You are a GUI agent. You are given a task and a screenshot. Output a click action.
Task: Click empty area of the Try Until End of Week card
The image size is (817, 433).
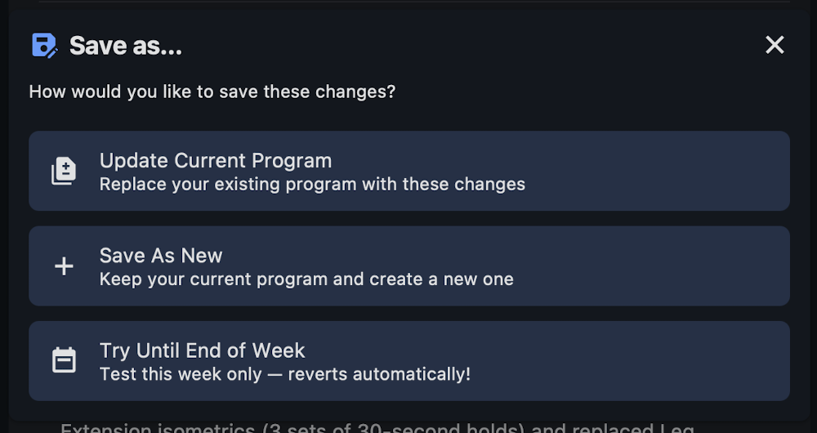coord(631,361)
